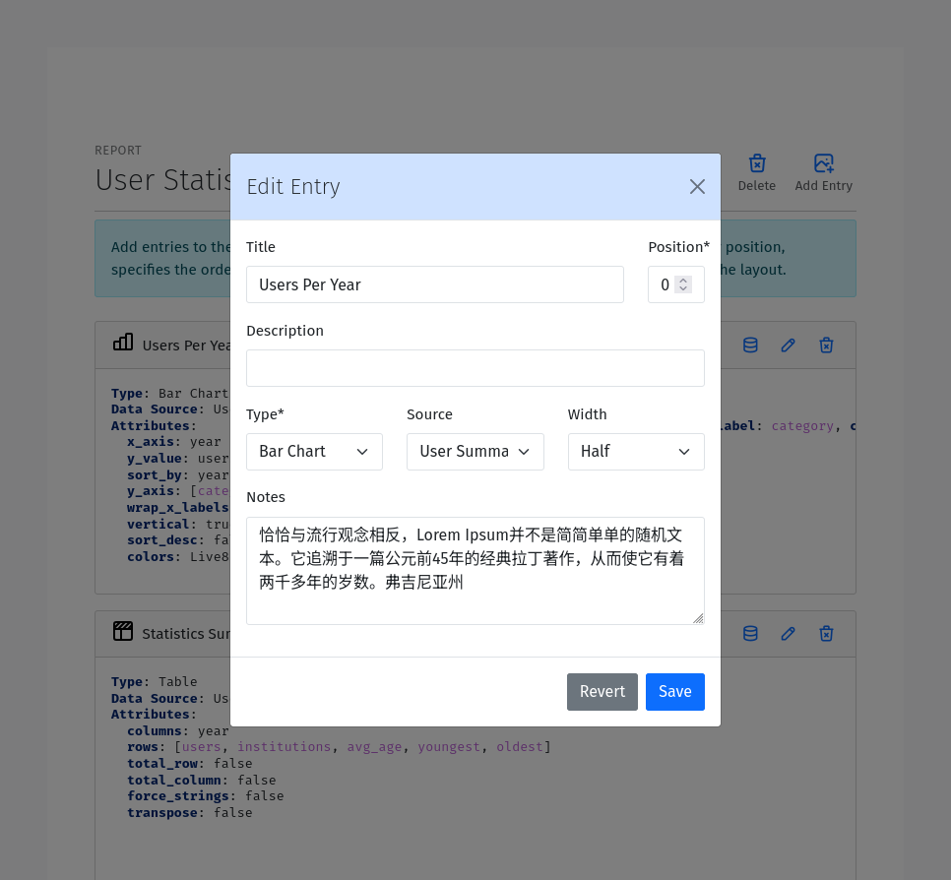Click the 'total_row' attribute line
The width and height of the screenshot is (951, 880).
189,764
